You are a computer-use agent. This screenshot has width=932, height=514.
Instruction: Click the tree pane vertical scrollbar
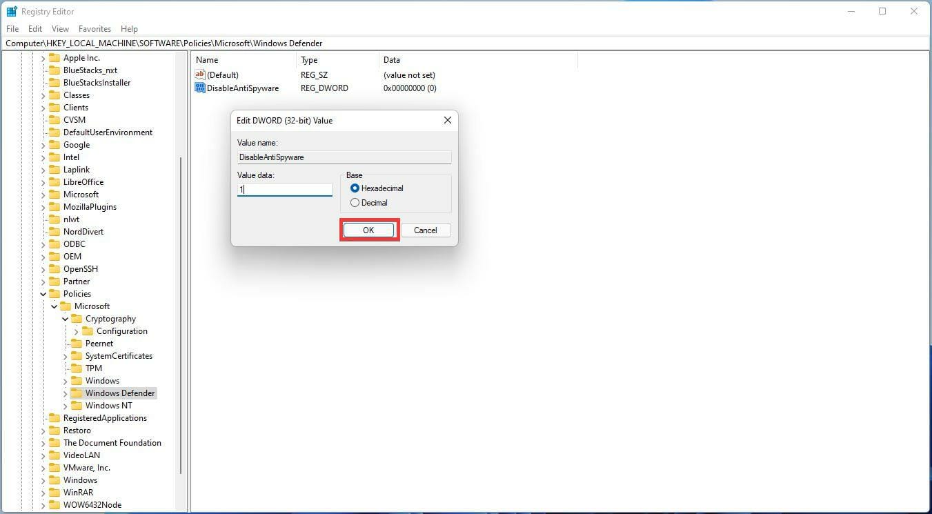point(181,315)
